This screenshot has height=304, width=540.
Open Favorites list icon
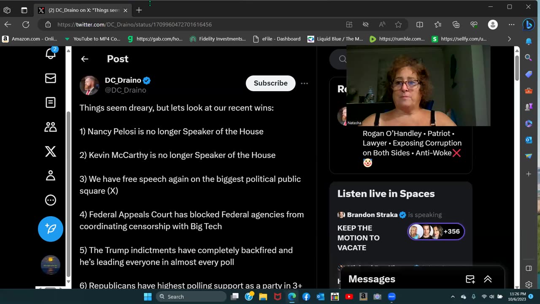pyautogui.click(x=438, y=24)
